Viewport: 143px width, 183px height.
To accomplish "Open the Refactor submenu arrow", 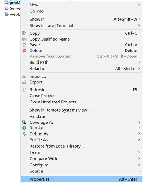I will [x=139, y=68].
